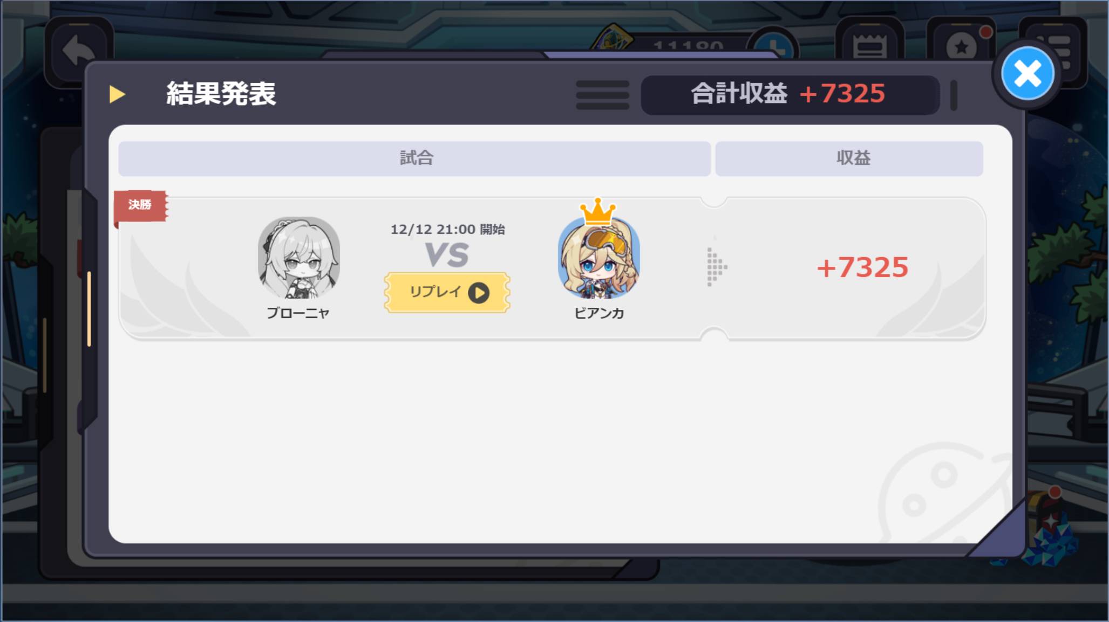The width and height of the screenshot is (1109, 622).
Task: Select the ビアンカ winner portrait
Action: click(x=598, y=258)
